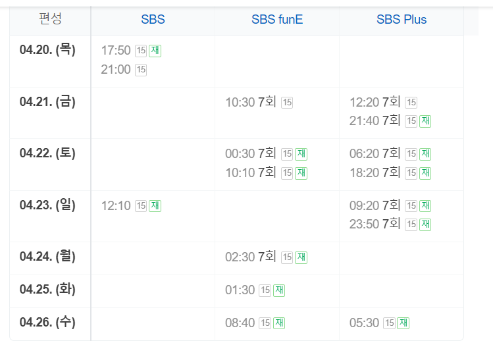Click the 15 rating badge beside 06:20 7회
The height and width of the screenshot is (341, 493).
(x=411, y=154)
